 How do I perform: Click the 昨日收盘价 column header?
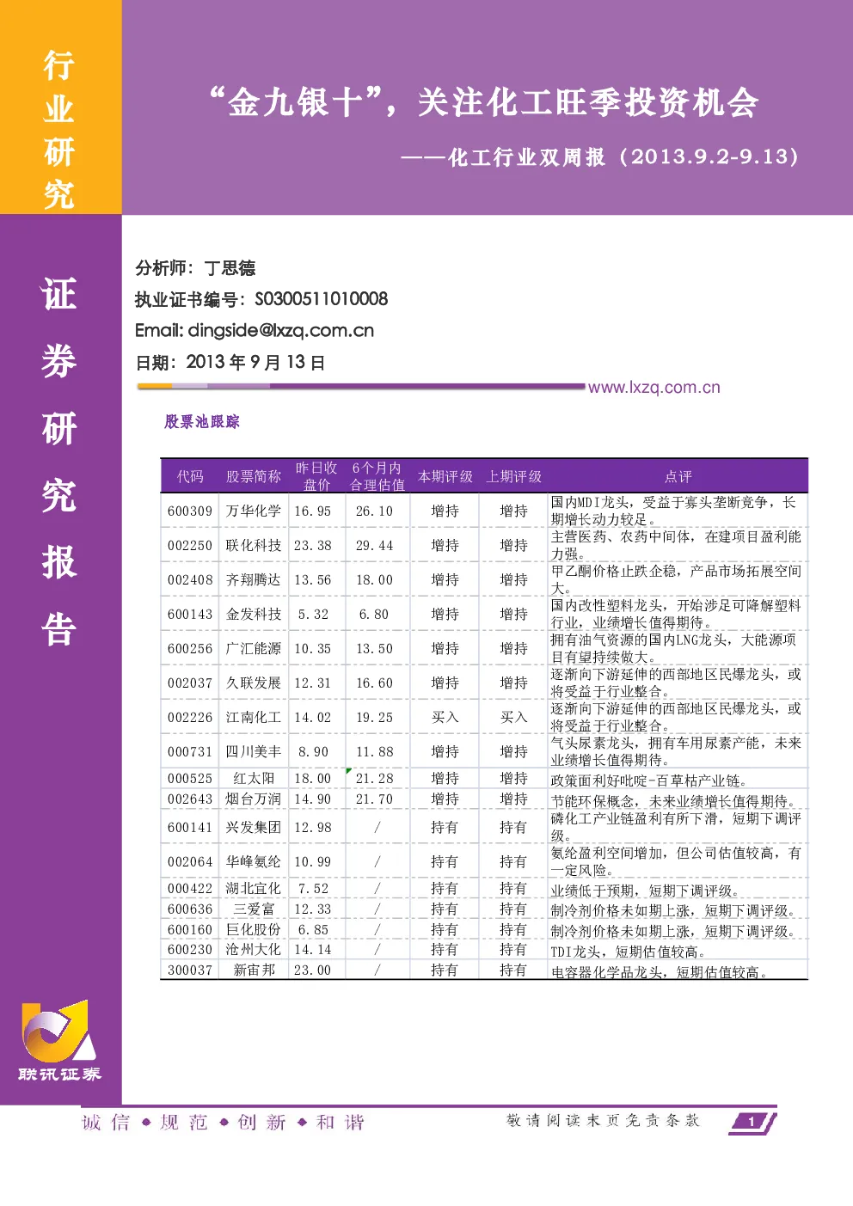click(x=316, y=476)
